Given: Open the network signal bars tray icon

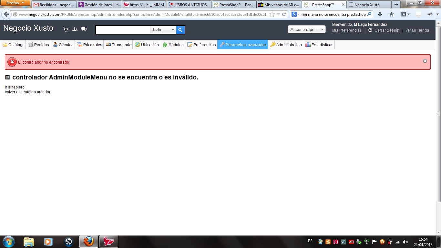Looking at the screenshot, I should click(x=398, y=242).
